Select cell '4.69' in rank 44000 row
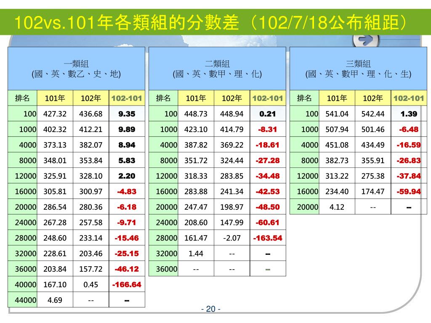The width and height of the screenshot is (431, 323). coord(55,300)
